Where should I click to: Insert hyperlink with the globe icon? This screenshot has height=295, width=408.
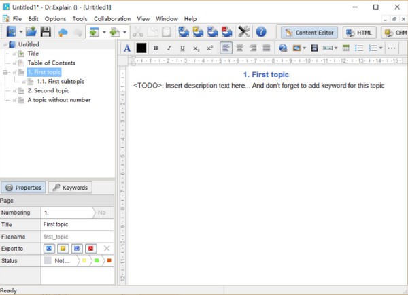click(x=283, y=48)
